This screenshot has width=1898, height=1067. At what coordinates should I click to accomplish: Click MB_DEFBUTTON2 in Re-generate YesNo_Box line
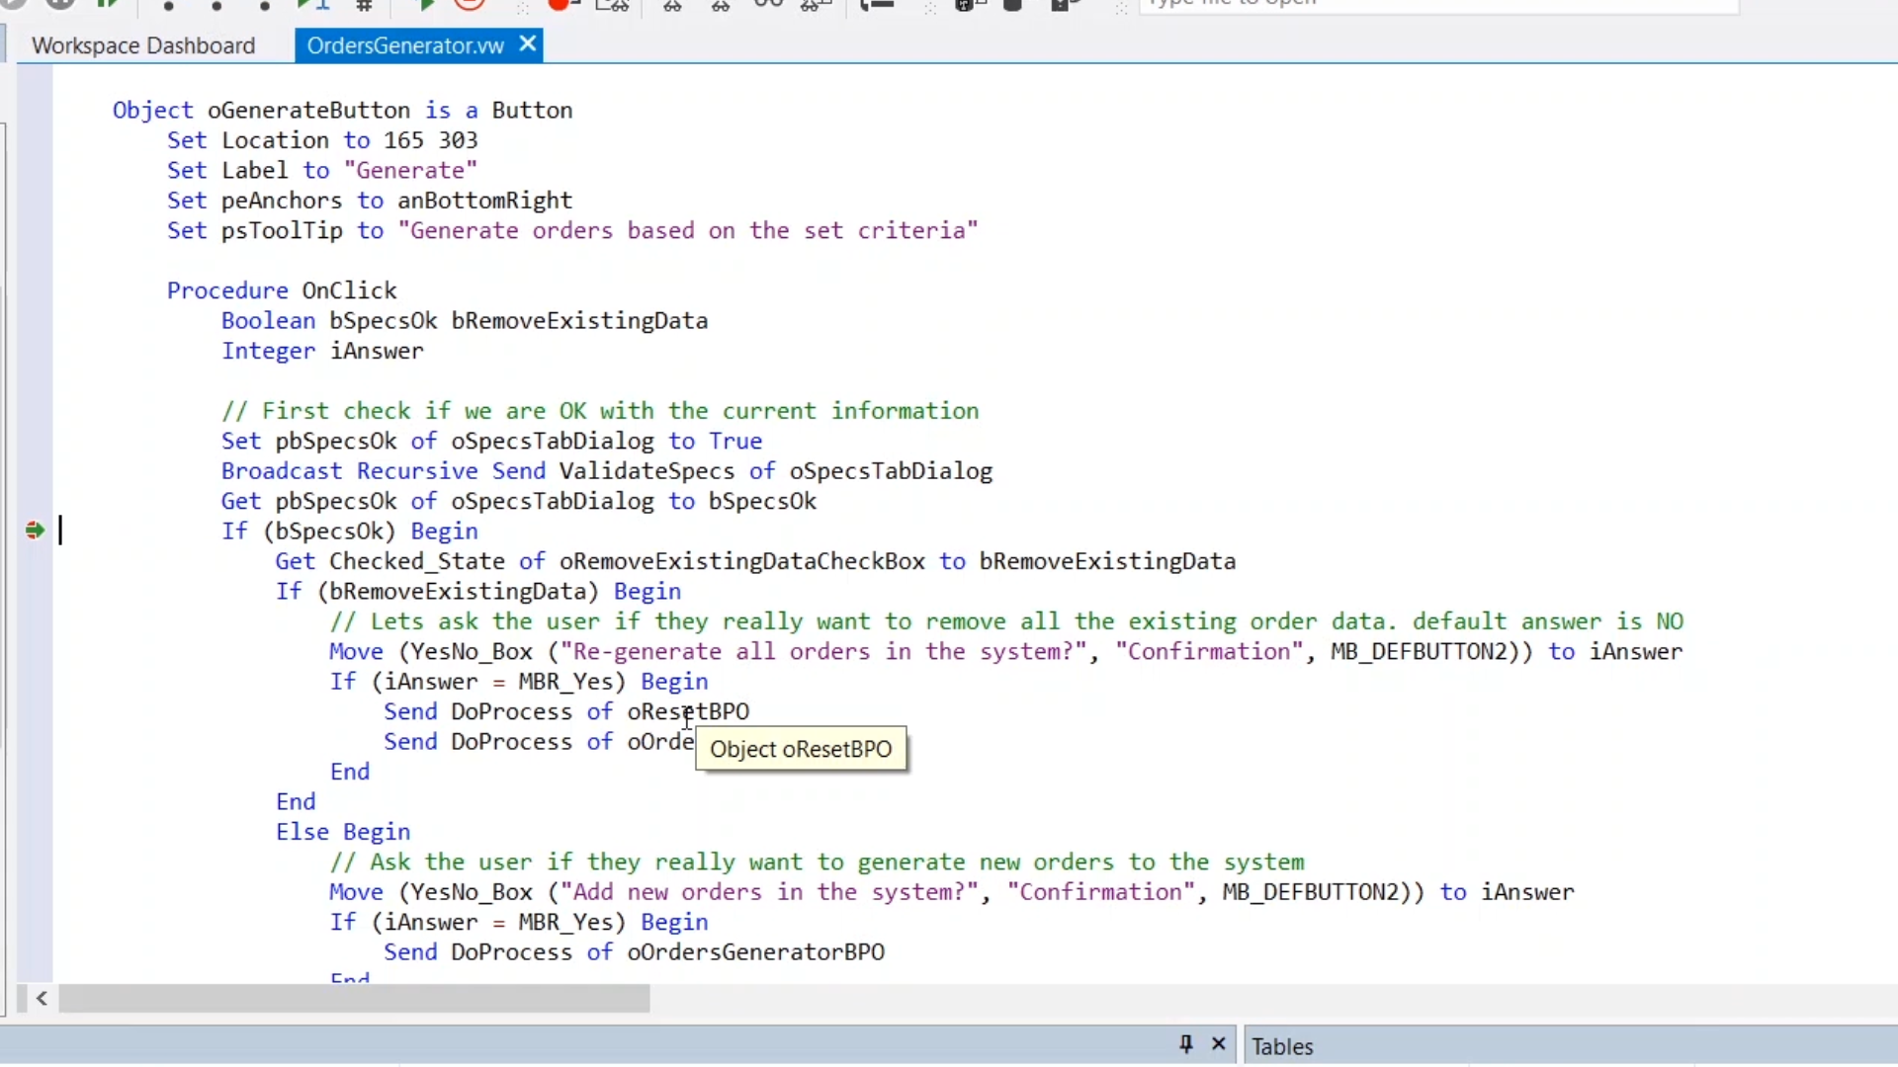pyautogui.click(x=1419, y=652)
